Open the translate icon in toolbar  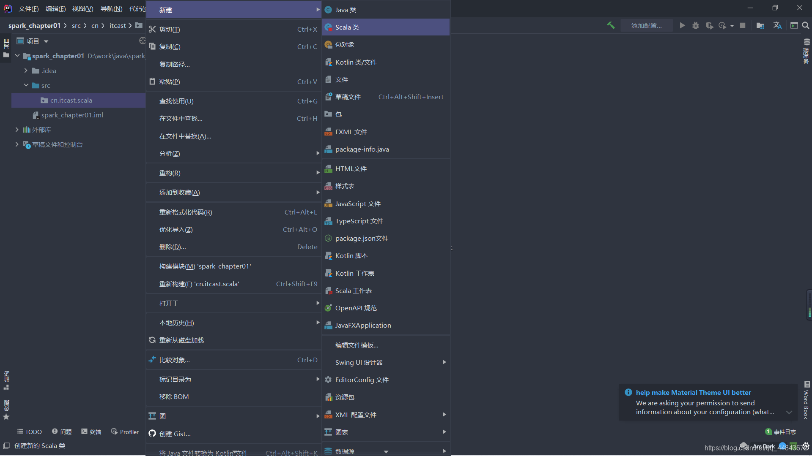tap(777, 25)
